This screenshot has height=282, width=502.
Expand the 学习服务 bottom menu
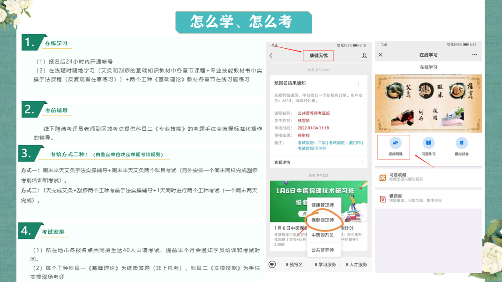(325, 265)
